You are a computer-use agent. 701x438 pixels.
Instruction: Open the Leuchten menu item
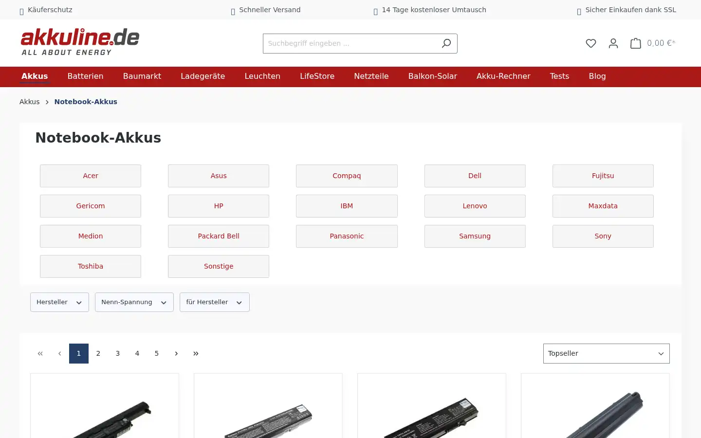262,76
